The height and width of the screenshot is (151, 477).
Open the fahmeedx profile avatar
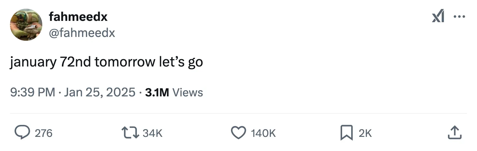click(26, 25)
